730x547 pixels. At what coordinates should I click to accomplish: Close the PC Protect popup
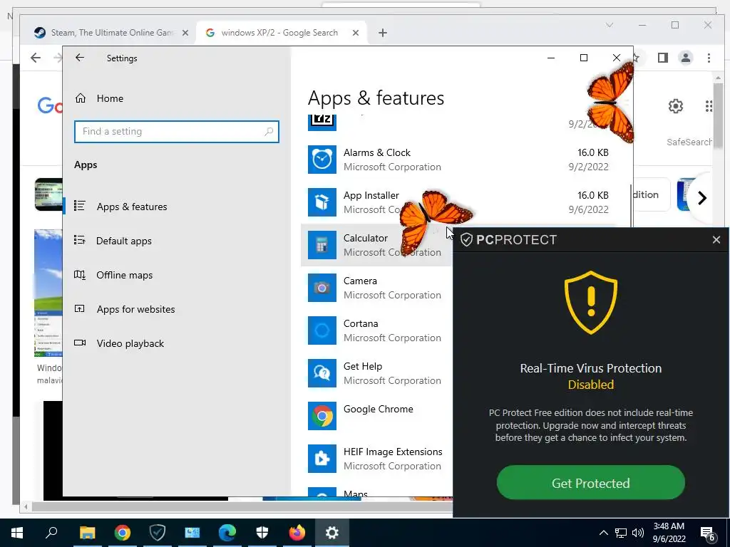[x=716, y=240]
